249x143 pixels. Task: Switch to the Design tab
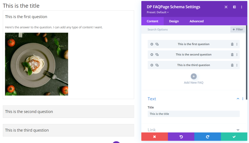click(174, 21)
